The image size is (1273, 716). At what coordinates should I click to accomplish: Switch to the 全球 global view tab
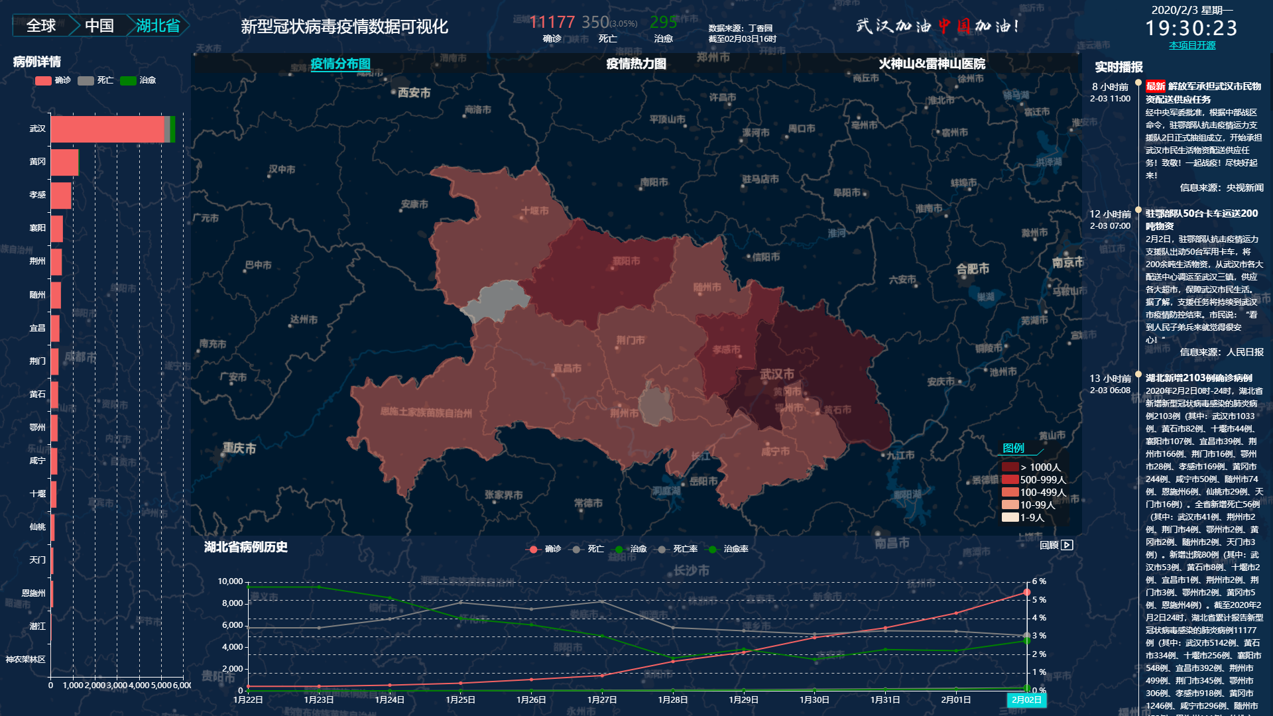(x=41, y=26)
